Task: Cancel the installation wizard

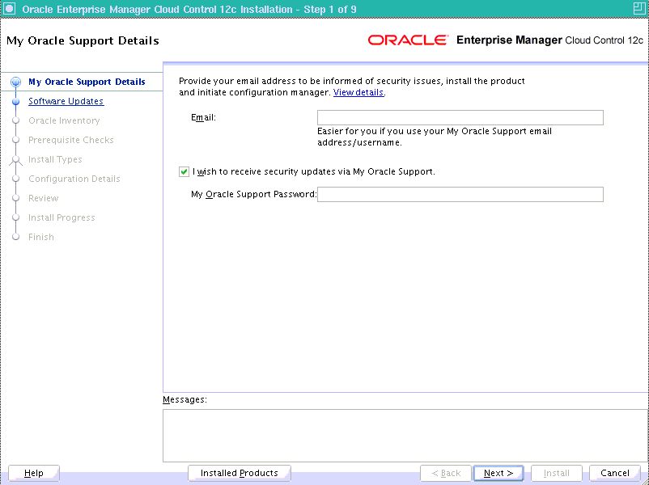Action: [614, 473]
